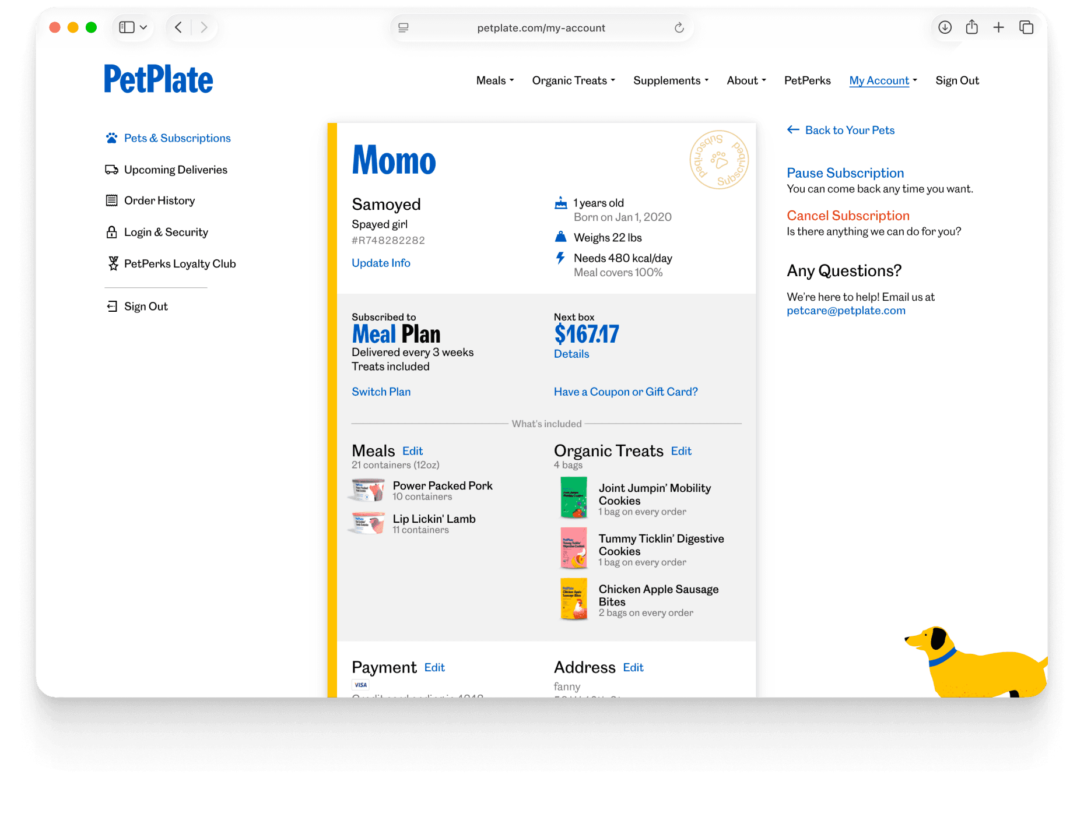Viewport: 1084px width, 824px height.
Task: Reload the page with the refresh icon
Action: click(679, 28)
